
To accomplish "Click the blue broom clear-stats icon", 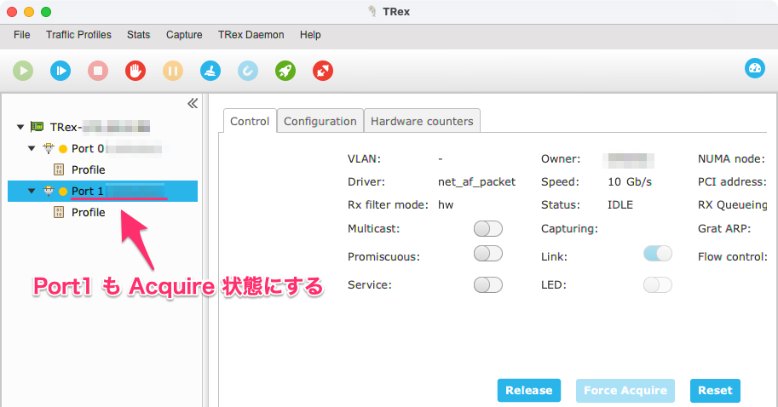I will pyautogui.click(x=210, y=71).
